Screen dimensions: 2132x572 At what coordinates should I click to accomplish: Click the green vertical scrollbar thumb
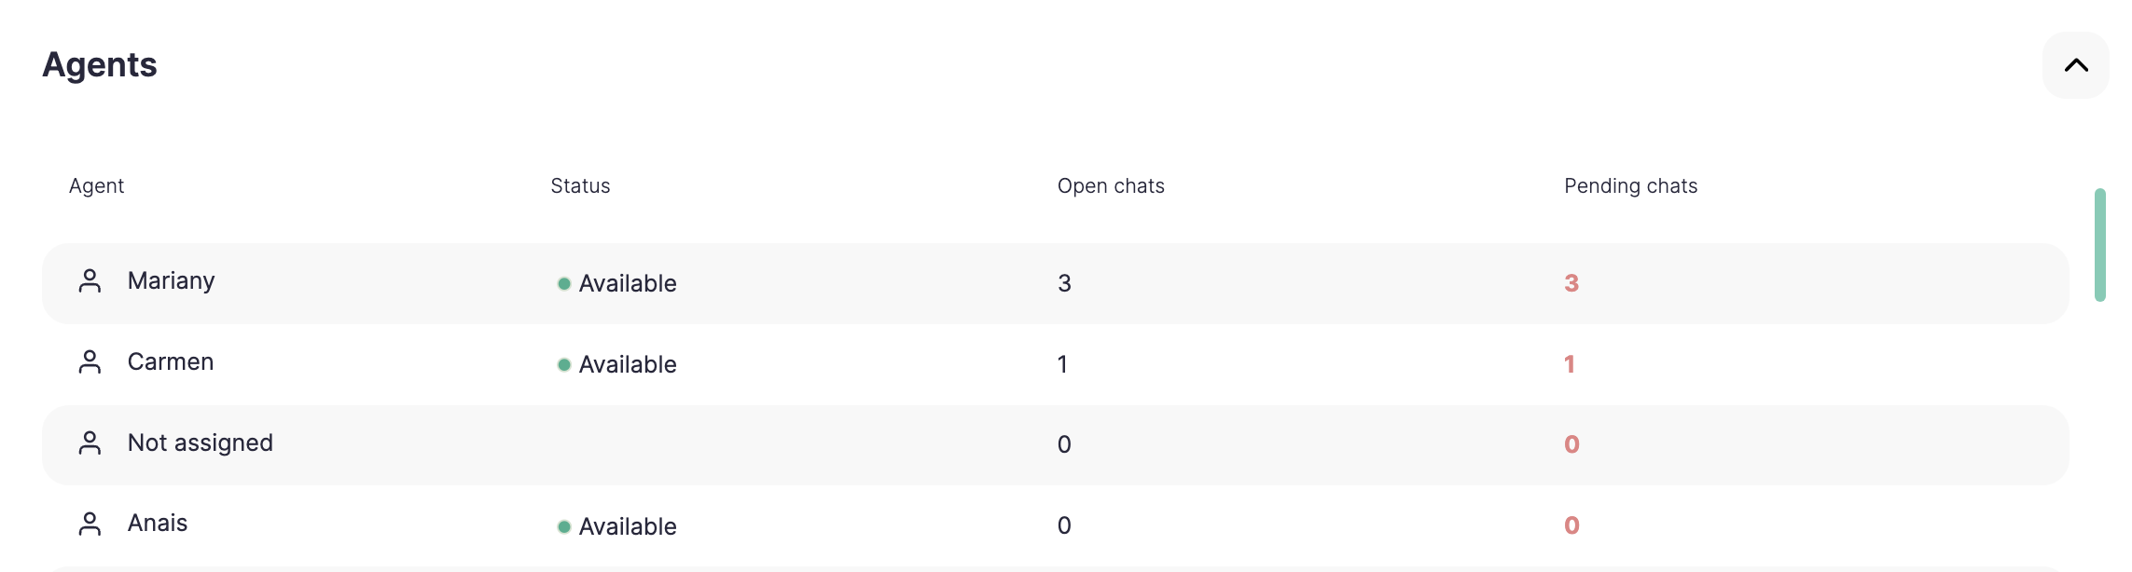click(2099, 245)
